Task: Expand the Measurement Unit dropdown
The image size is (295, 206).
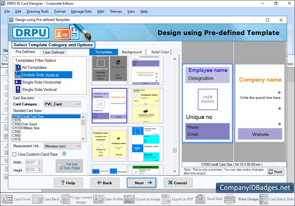Action: pyautogui.click(x=78, y=146)
